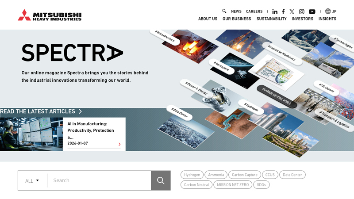Open the OUR BUSINESS menu
Screen dimensions: 354x199
point(237,19)
